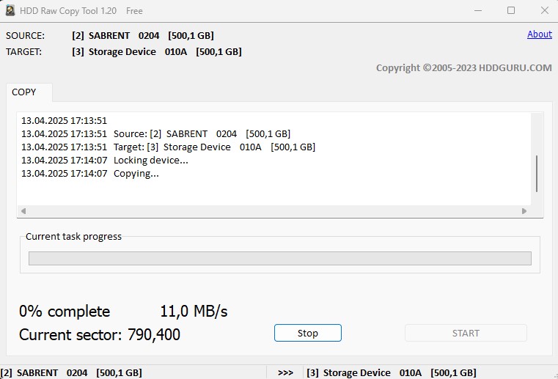
Task: Minimize the HDD Raw Copy Tool window
Action: pyautogui.click(x=478, y=11)
